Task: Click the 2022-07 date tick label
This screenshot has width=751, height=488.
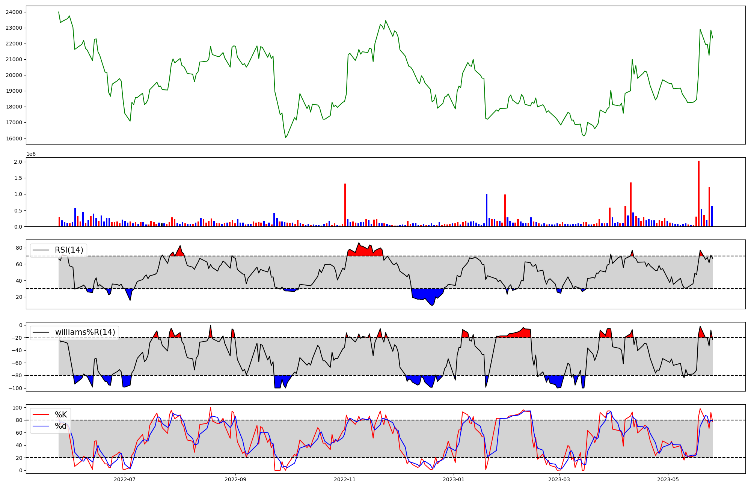Action: click(x=124, y=479)
